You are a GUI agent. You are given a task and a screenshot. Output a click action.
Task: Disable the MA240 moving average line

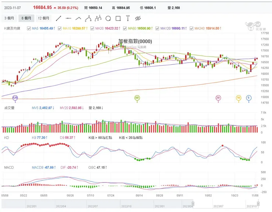[191, 28]
